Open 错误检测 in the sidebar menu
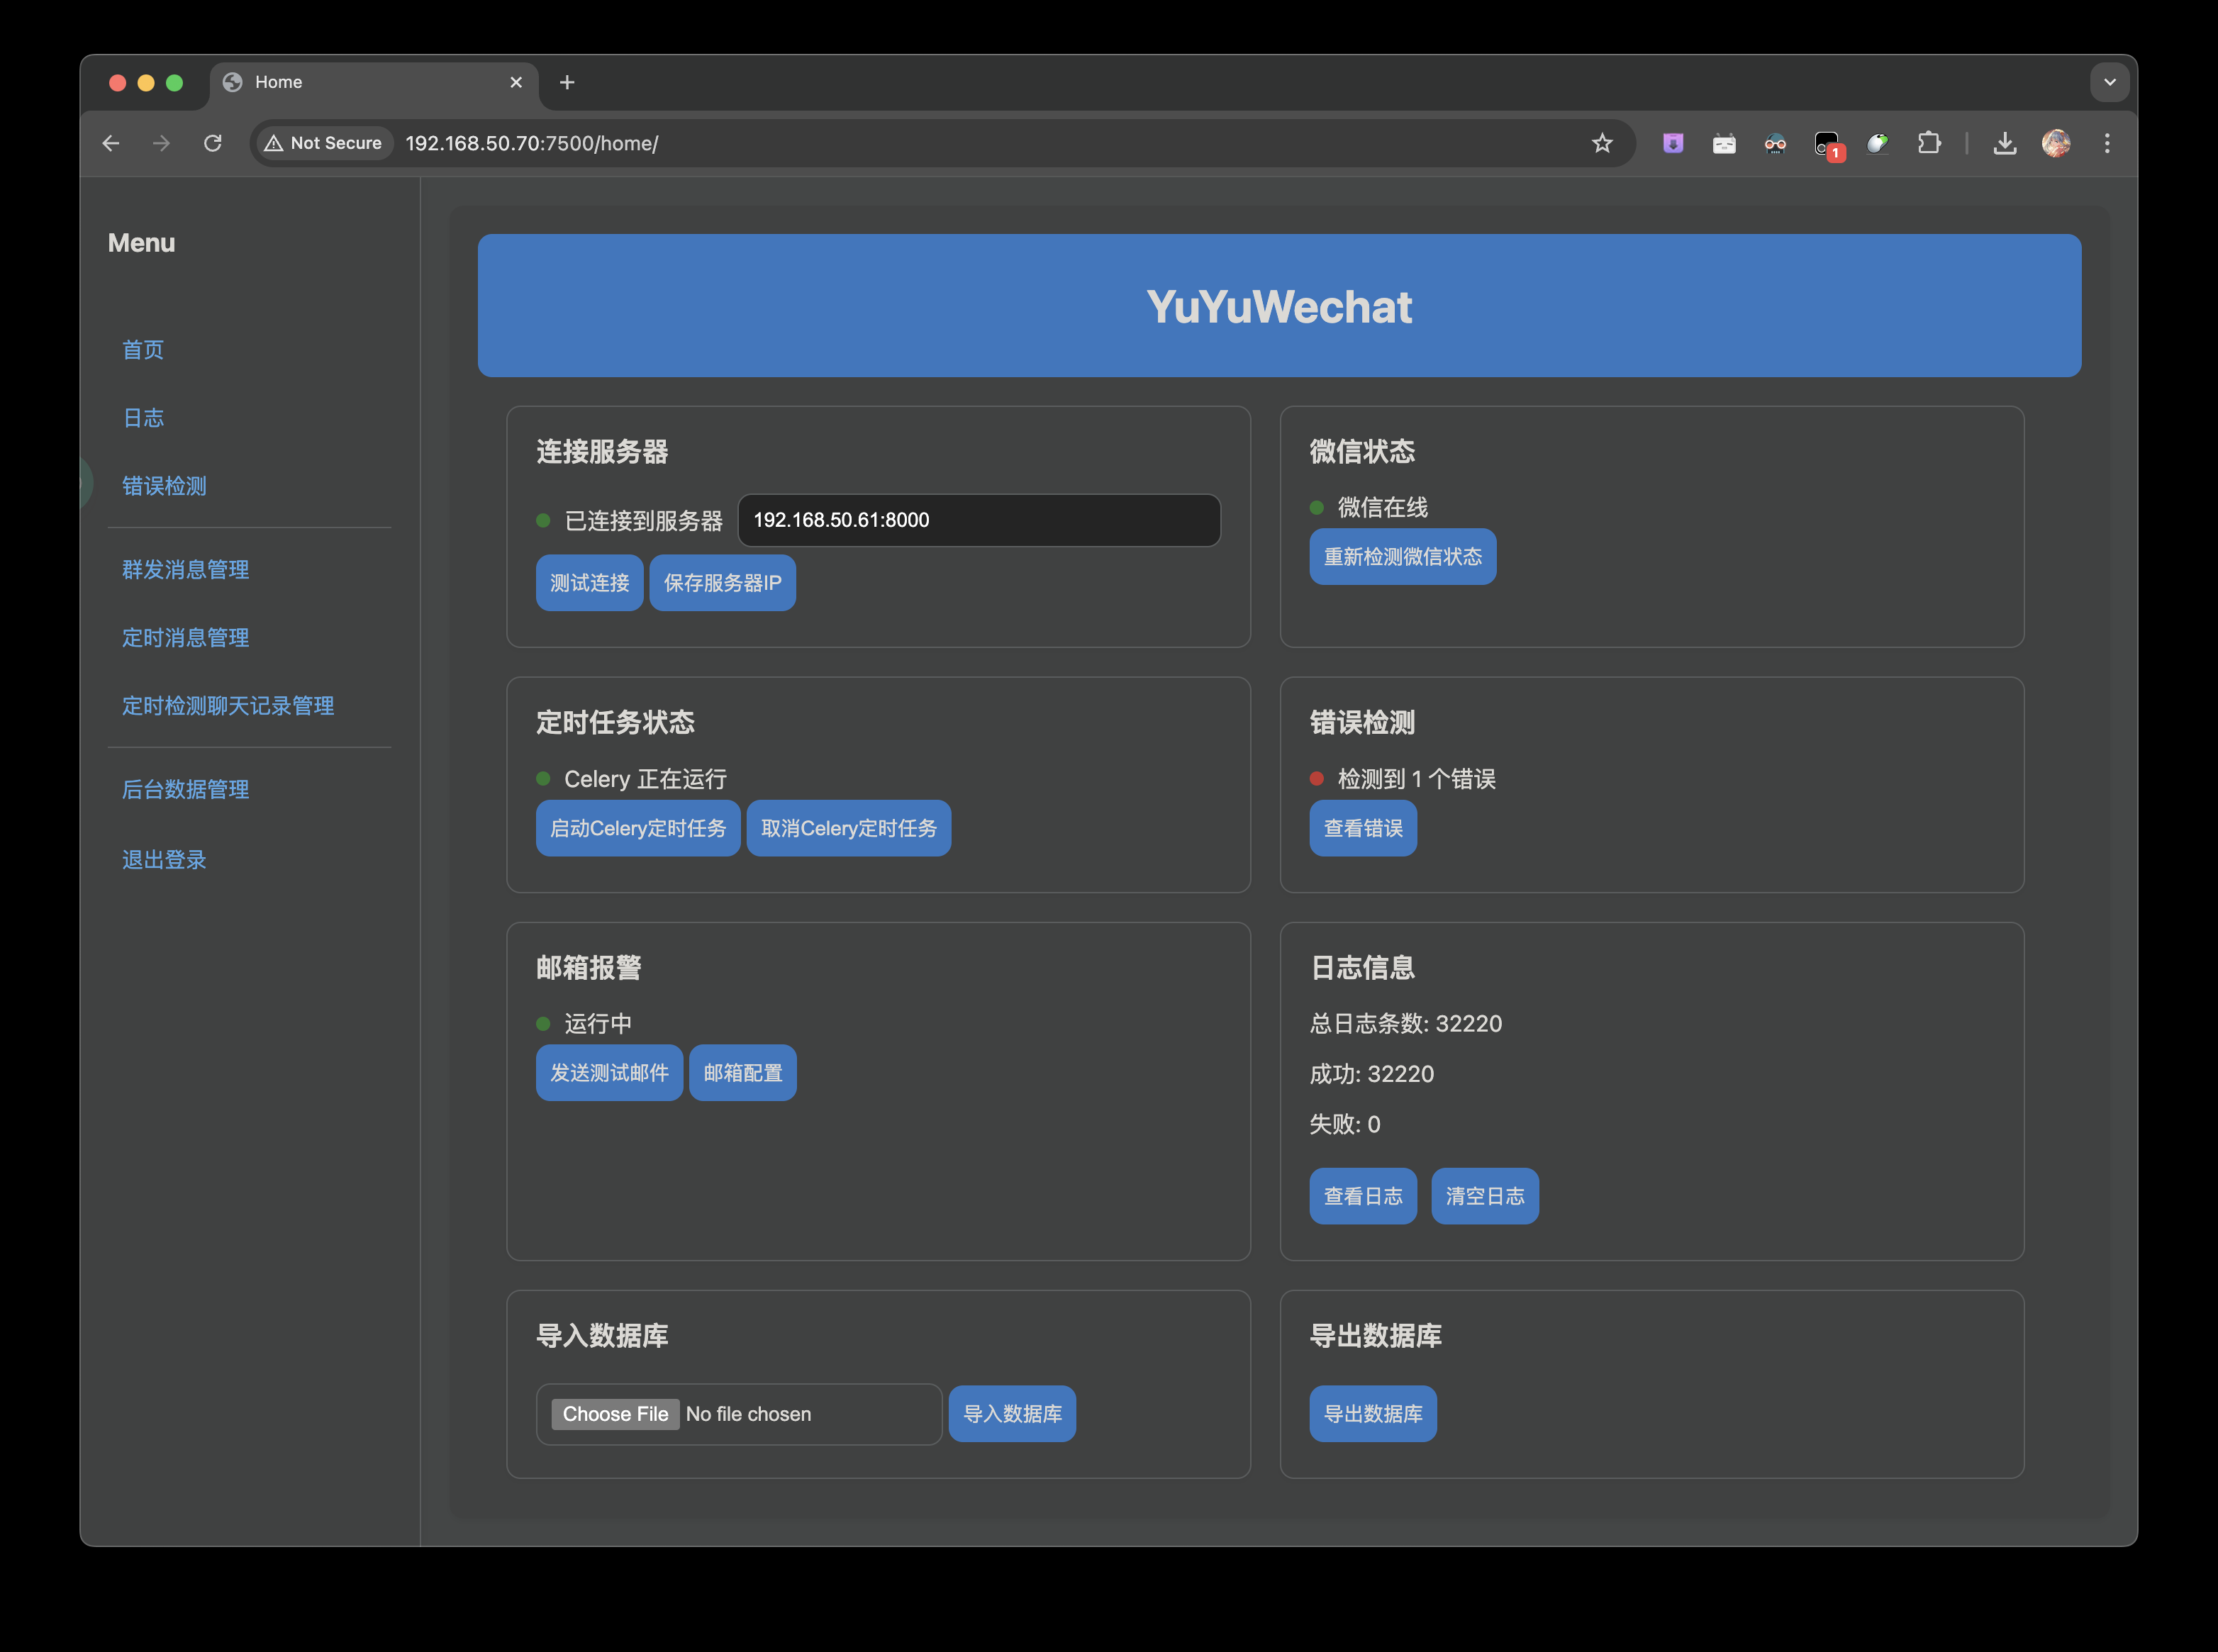Viewport: 2218px width, 1652px height. pos(164,486)
